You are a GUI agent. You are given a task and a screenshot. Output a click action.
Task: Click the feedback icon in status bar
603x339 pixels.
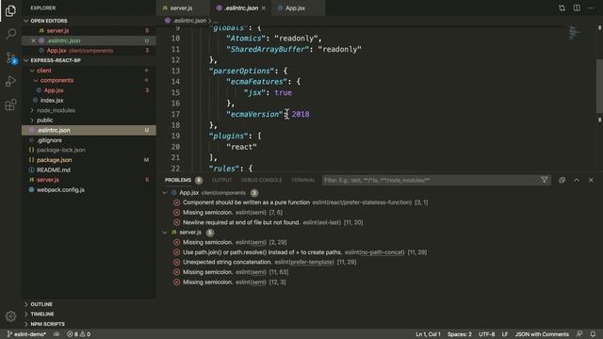(x=579, y=334)
